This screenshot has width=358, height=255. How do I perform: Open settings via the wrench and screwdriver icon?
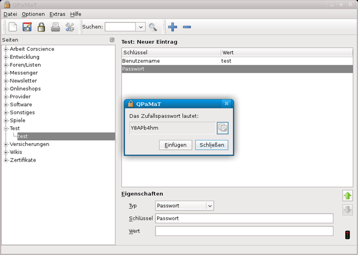pyautogui.click(x=69, y=27)
